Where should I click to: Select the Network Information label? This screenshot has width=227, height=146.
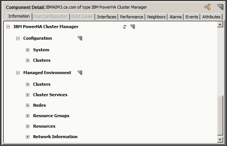(55, 137)
